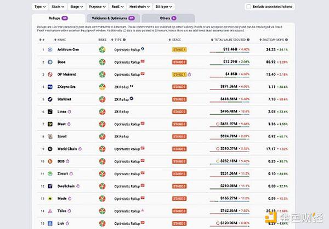Click Mode $165.27M value cell

[x=229, y=198]
